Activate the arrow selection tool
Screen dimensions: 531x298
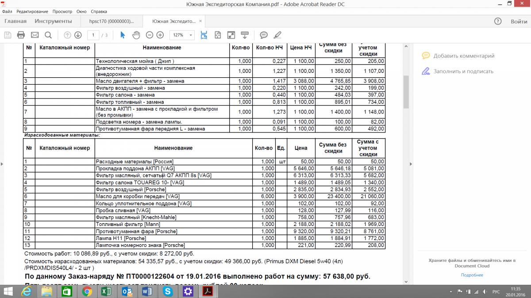pos(123,35)
